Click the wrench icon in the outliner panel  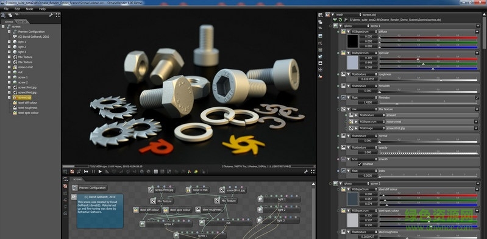click(x=51, y=15)
